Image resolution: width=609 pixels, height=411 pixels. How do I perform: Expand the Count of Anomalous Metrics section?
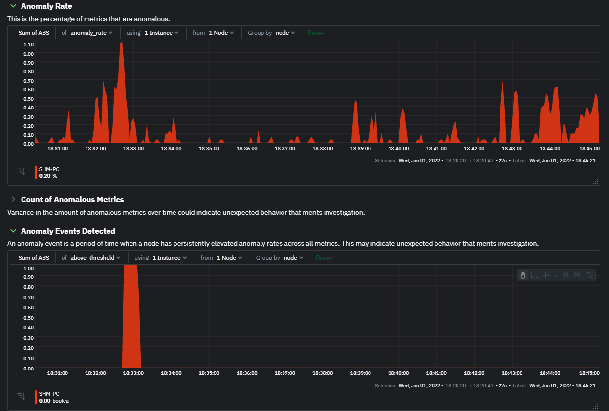[12, 199]
